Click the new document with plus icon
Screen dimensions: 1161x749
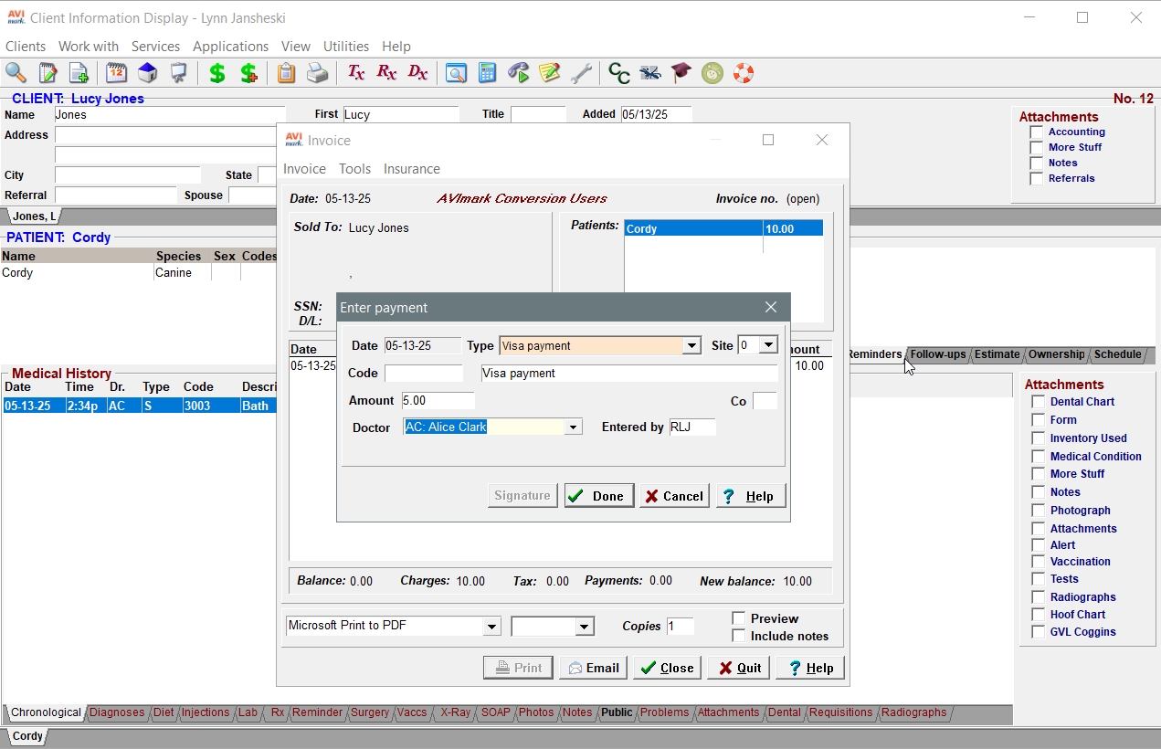click(79, 73)
